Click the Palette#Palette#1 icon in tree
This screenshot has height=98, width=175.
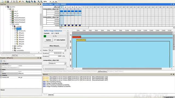pos(13,18)
